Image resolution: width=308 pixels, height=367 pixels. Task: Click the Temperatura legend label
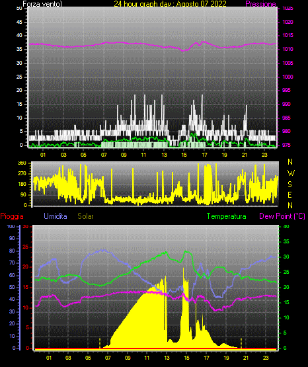click(x=227, y=216)
